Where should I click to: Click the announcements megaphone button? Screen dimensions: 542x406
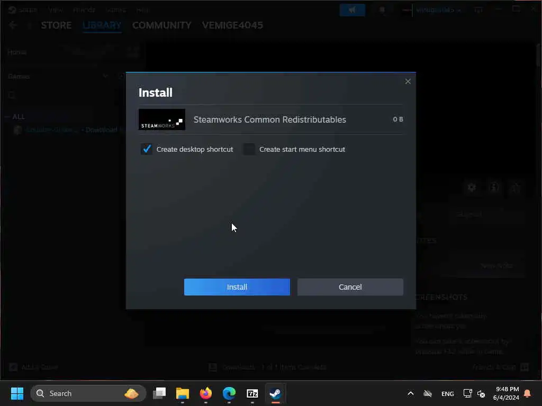click(x=352, y=10)
